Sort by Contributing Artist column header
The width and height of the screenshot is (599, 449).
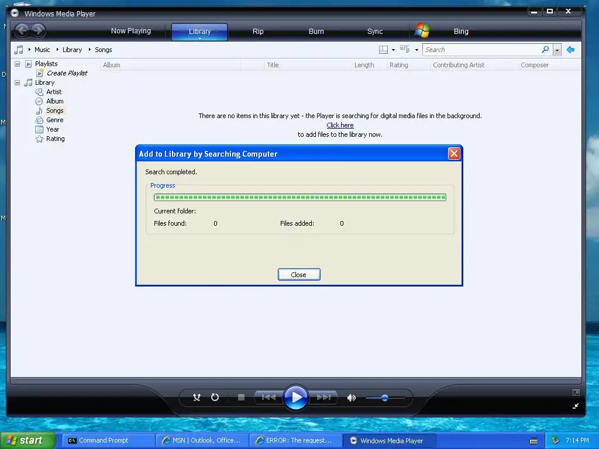[x=474, y=65]
